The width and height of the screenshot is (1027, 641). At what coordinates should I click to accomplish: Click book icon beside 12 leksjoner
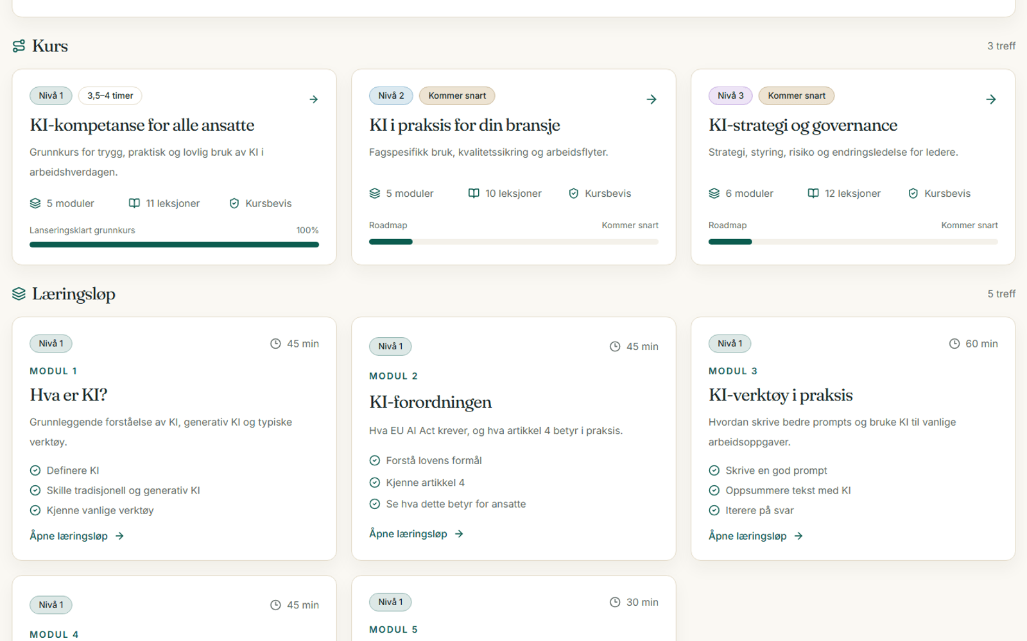(x=813, y=194)
